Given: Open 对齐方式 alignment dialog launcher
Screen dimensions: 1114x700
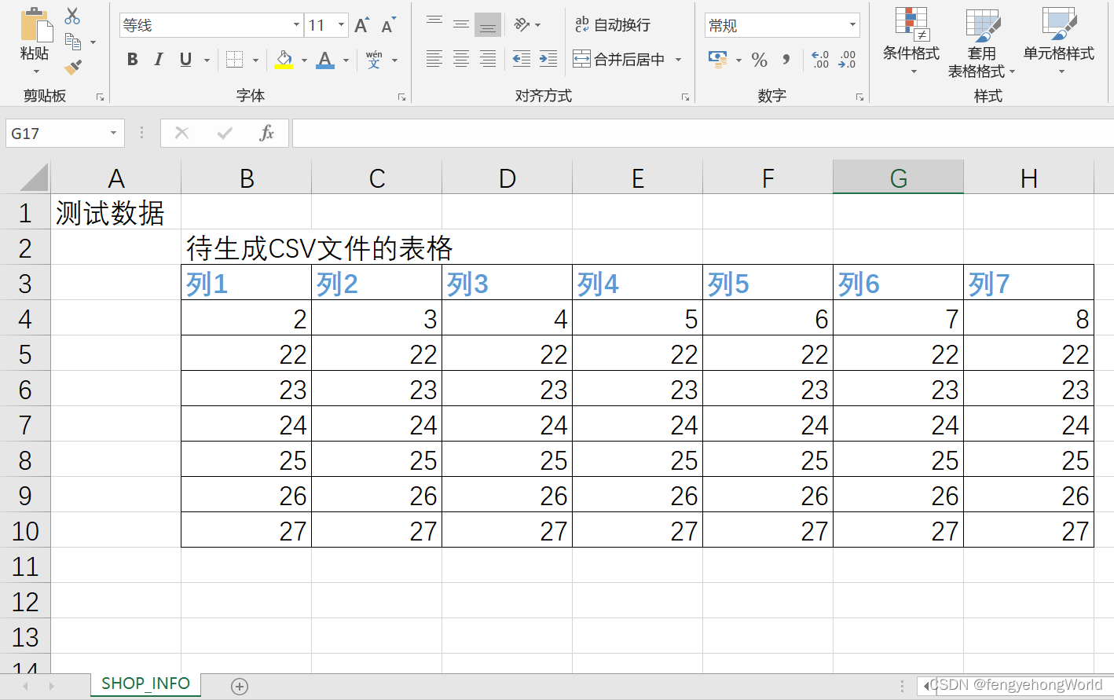Looking at the screenshot, I should click(x=685, y=97).
